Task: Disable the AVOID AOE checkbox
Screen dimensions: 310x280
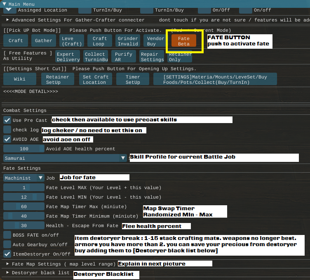Action: point(7,139)
